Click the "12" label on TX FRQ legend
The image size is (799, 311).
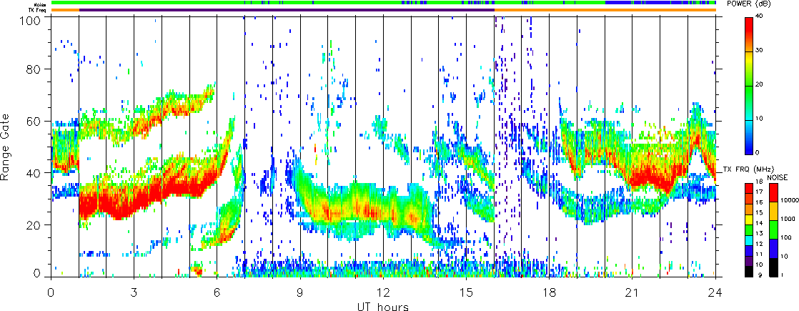(x=759, y=245)
